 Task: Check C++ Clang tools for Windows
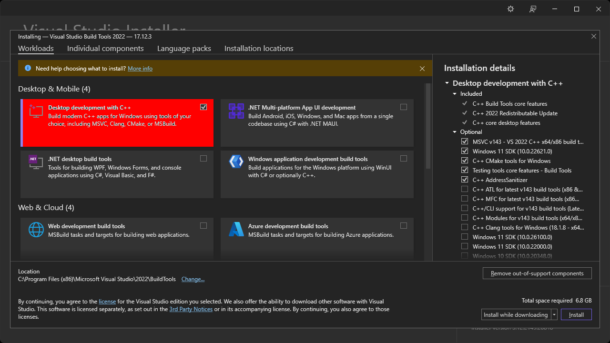[465, 227]
